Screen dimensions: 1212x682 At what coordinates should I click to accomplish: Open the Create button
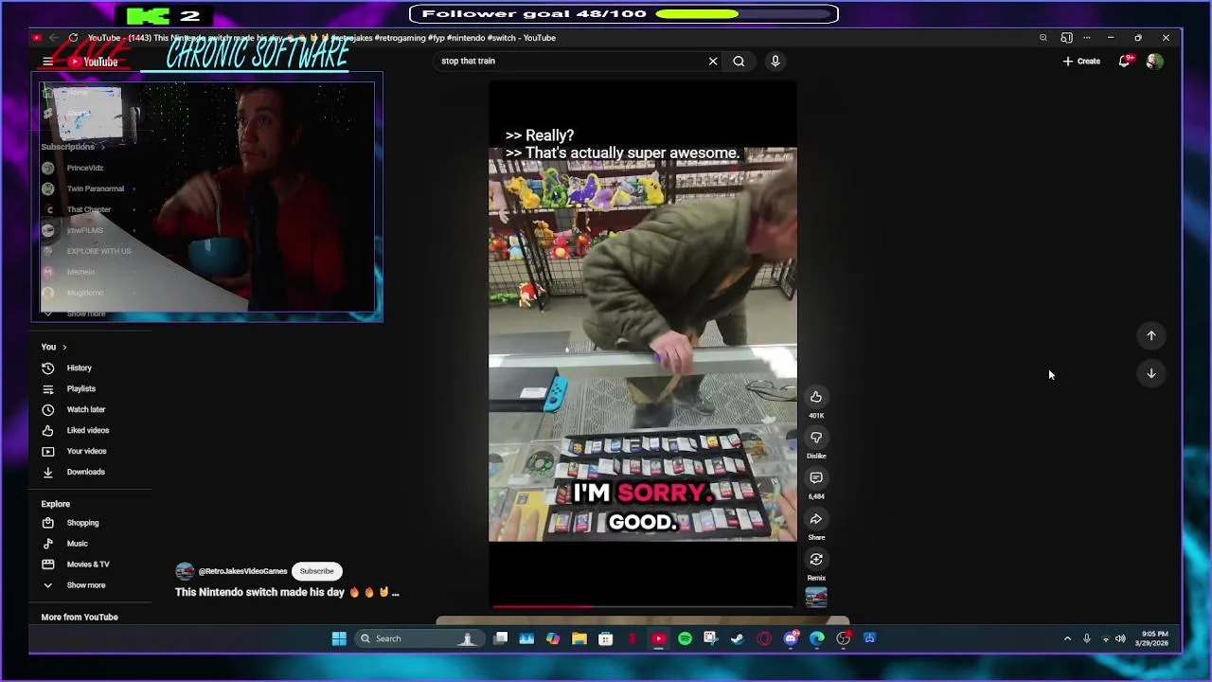1081,61
